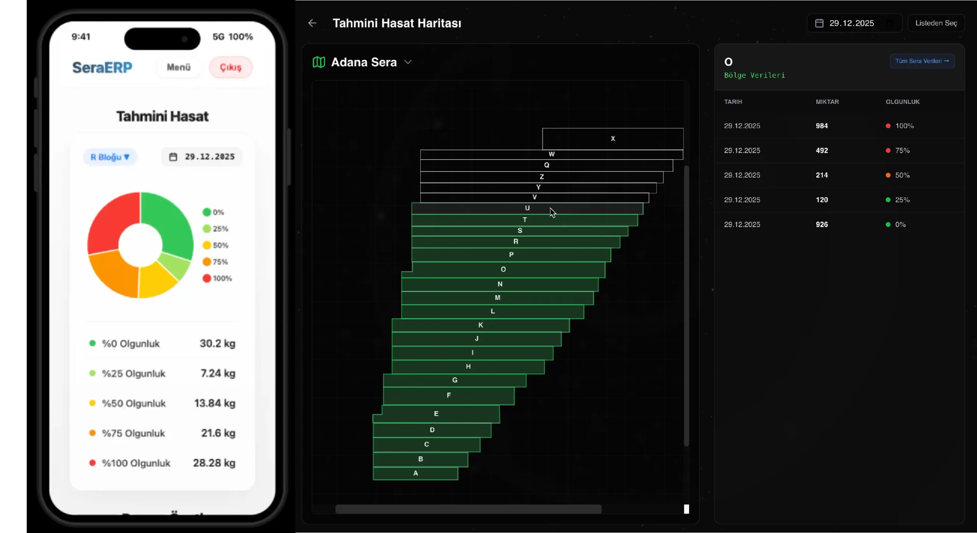Select zone K on the harvest map

pos(480,325)
